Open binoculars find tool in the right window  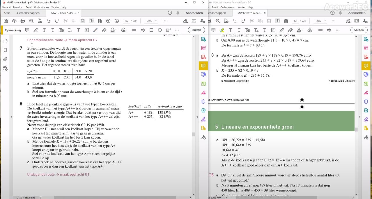(286, 21)
